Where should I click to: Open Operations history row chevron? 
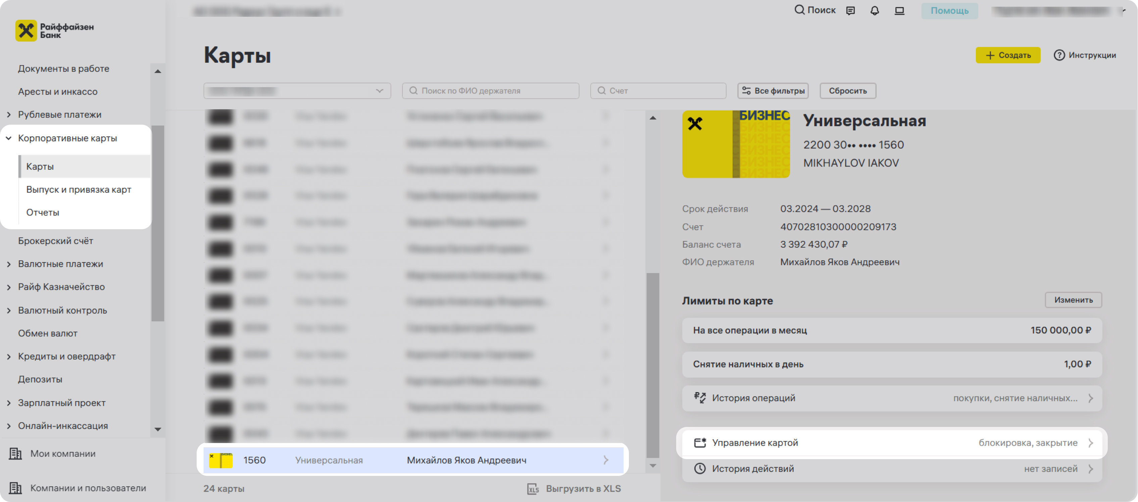click(x=1091, y=398)
